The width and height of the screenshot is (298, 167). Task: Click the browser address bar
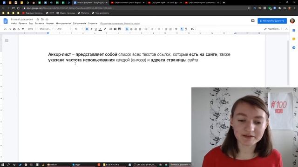(x=135, y=8)
